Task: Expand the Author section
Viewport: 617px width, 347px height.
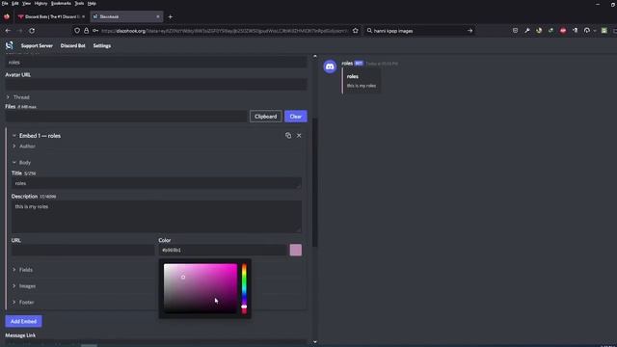Action: 23,147
